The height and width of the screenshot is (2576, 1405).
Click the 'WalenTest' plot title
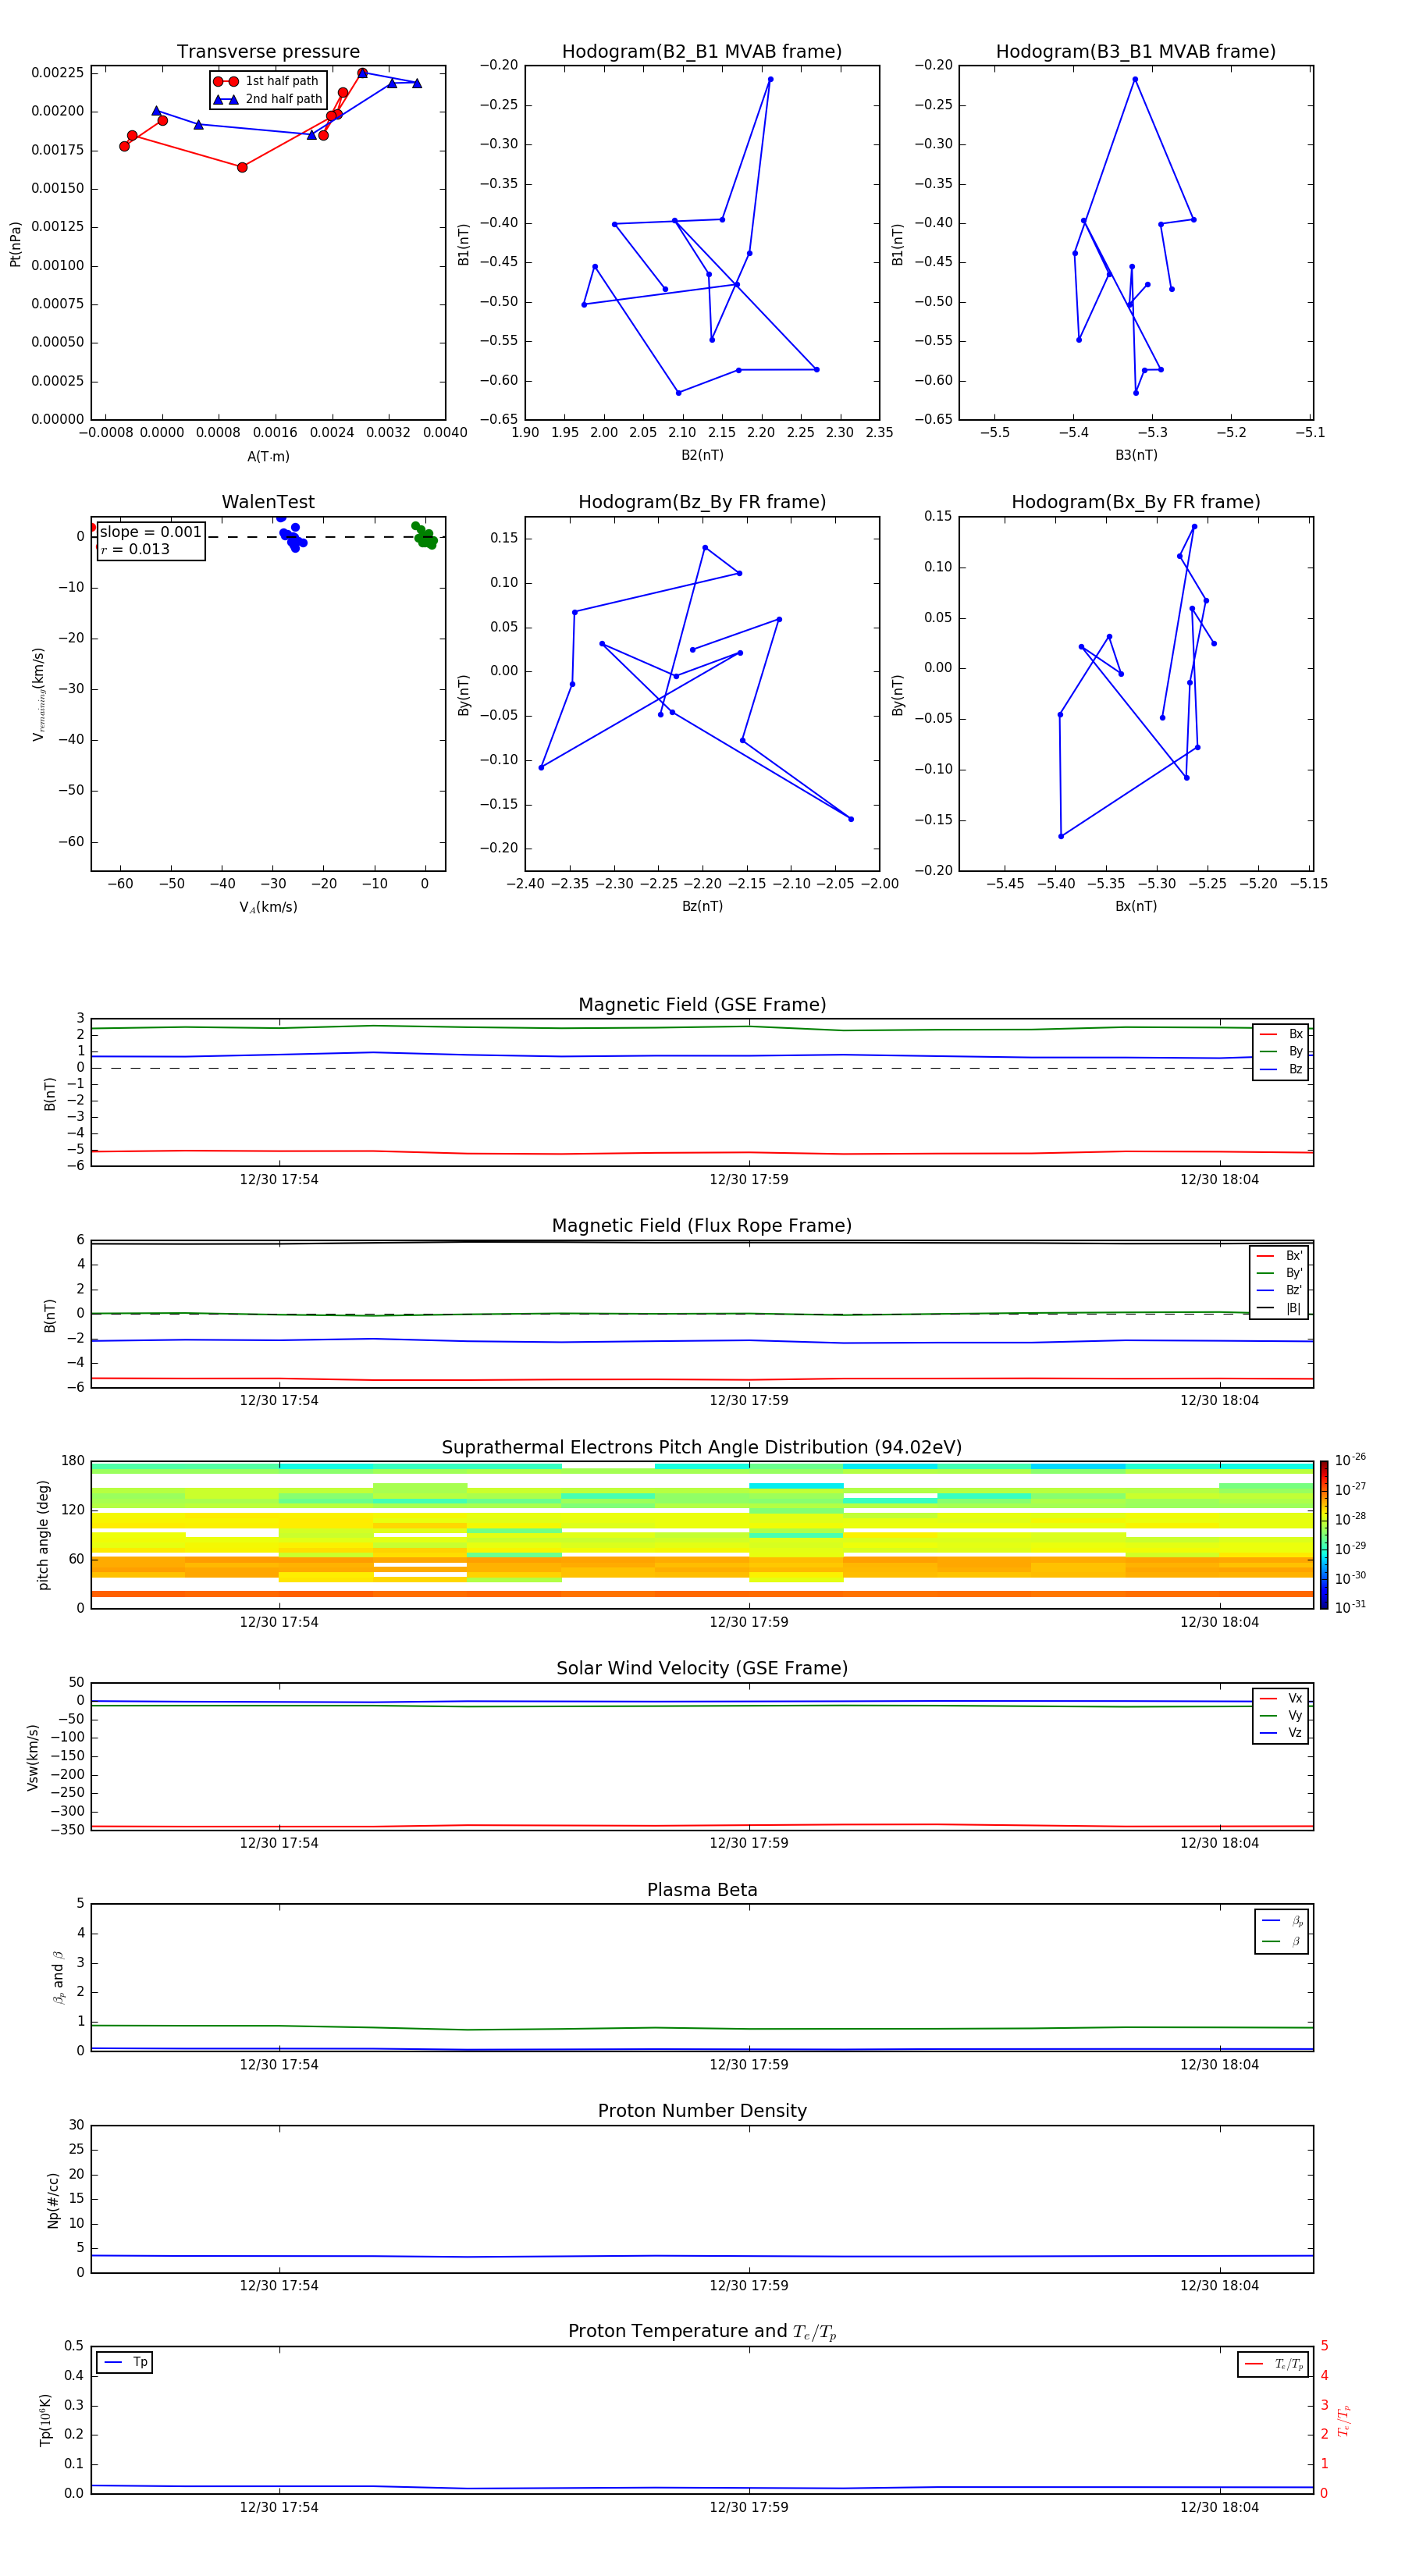point(268,502)
